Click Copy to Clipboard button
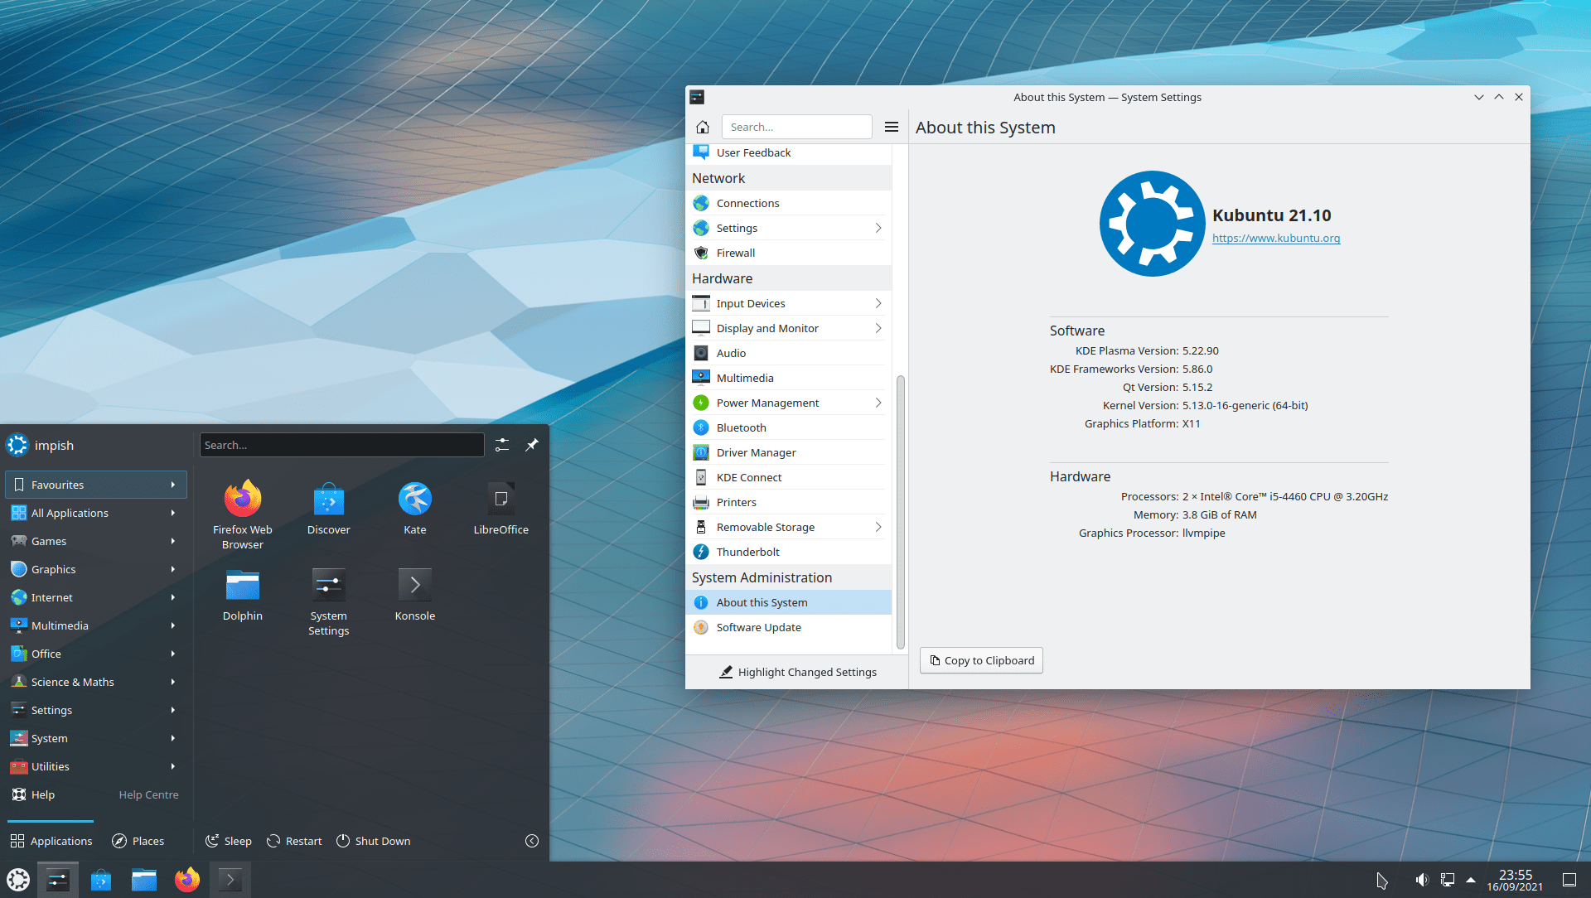This screenshot has height=898, width=1591. [980, 660]
